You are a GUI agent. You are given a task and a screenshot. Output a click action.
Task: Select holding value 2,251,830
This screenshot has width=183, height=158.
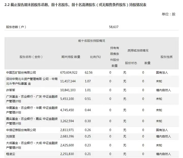tap(67, 154)
